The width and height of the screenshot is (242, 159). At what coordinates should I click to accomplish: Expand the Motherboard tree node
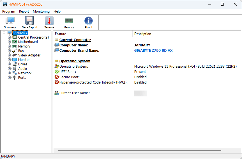pos(9,42)
